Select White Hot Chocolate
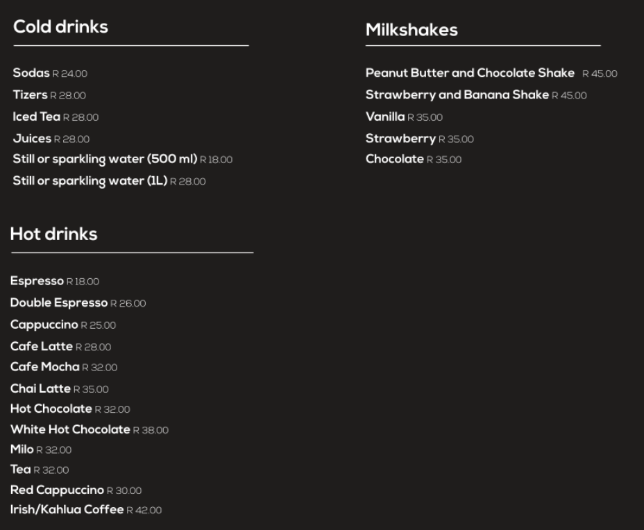Image resolution: width=644 pixels, height=530 pixels. (70, 429)
